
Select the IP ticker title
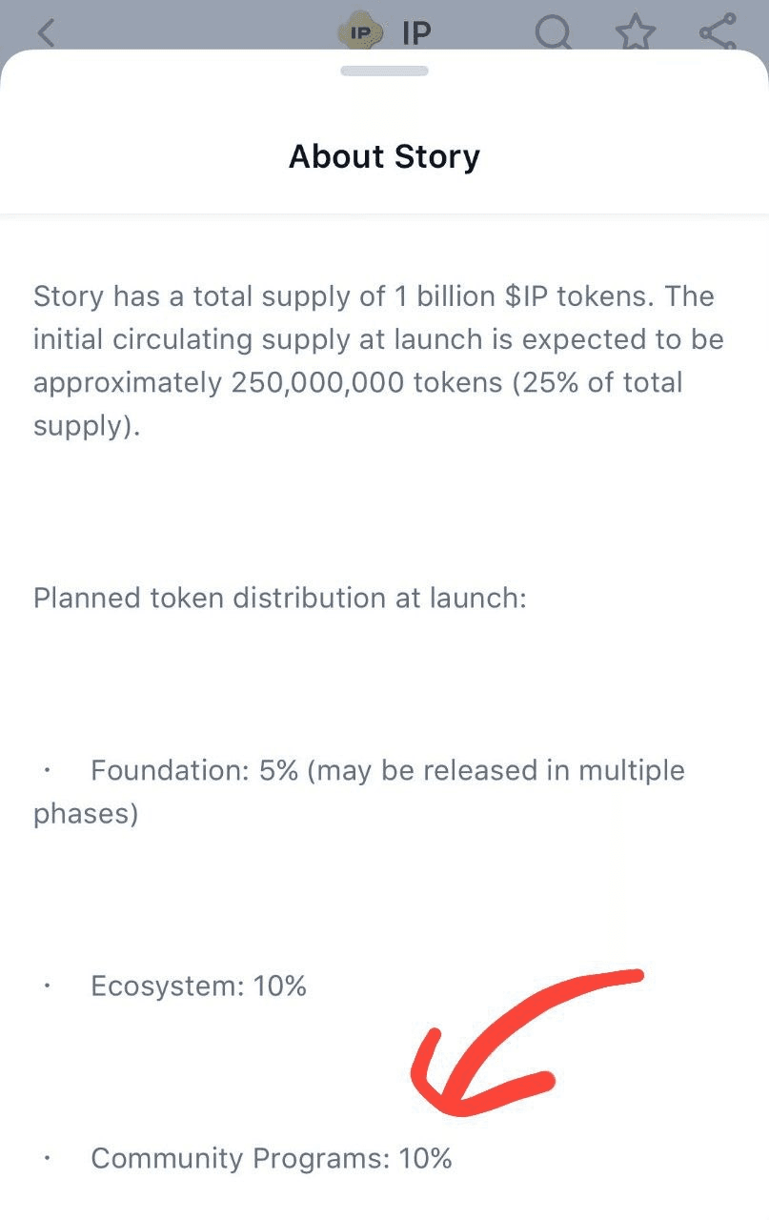click(416, 33)
